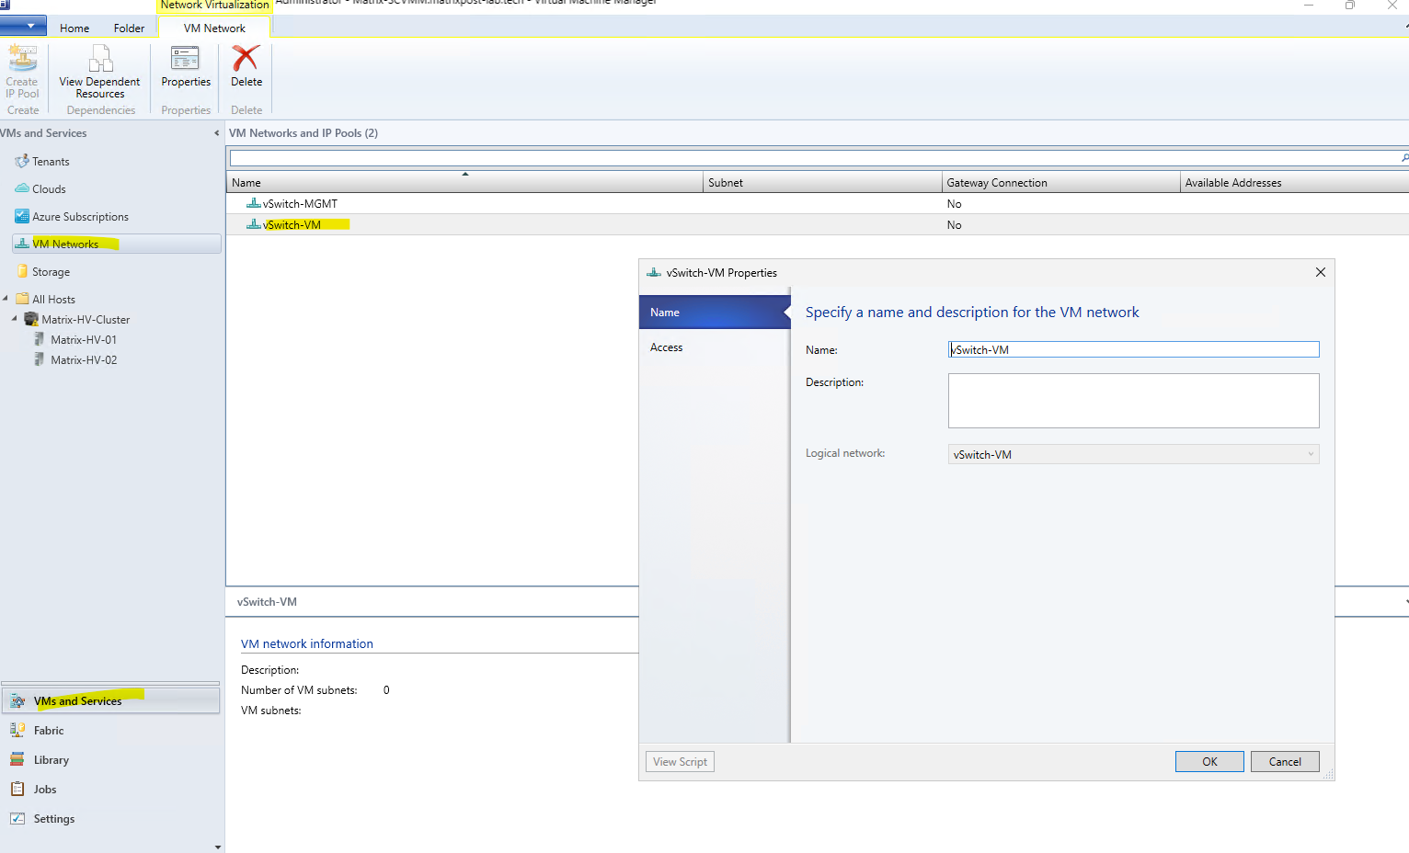1409x853 pixels.
Task: Close the vSwitch-VM Properties dialog
Action: [x=1321, y=272]
